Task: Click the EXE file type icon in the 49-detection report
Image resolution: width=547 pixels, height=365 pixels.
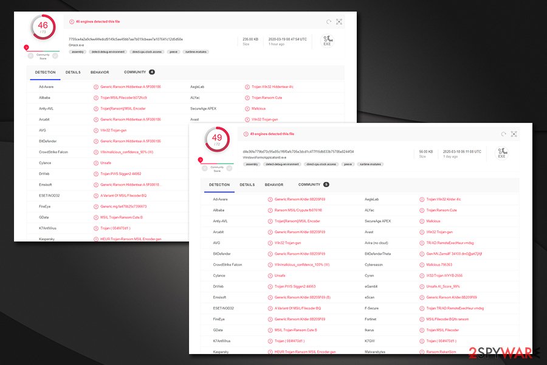Action: (501, 153)
